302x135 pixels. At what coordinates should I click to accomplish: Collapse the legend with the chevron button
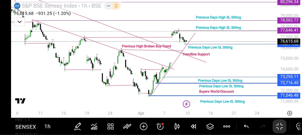[x=20, y=22]
